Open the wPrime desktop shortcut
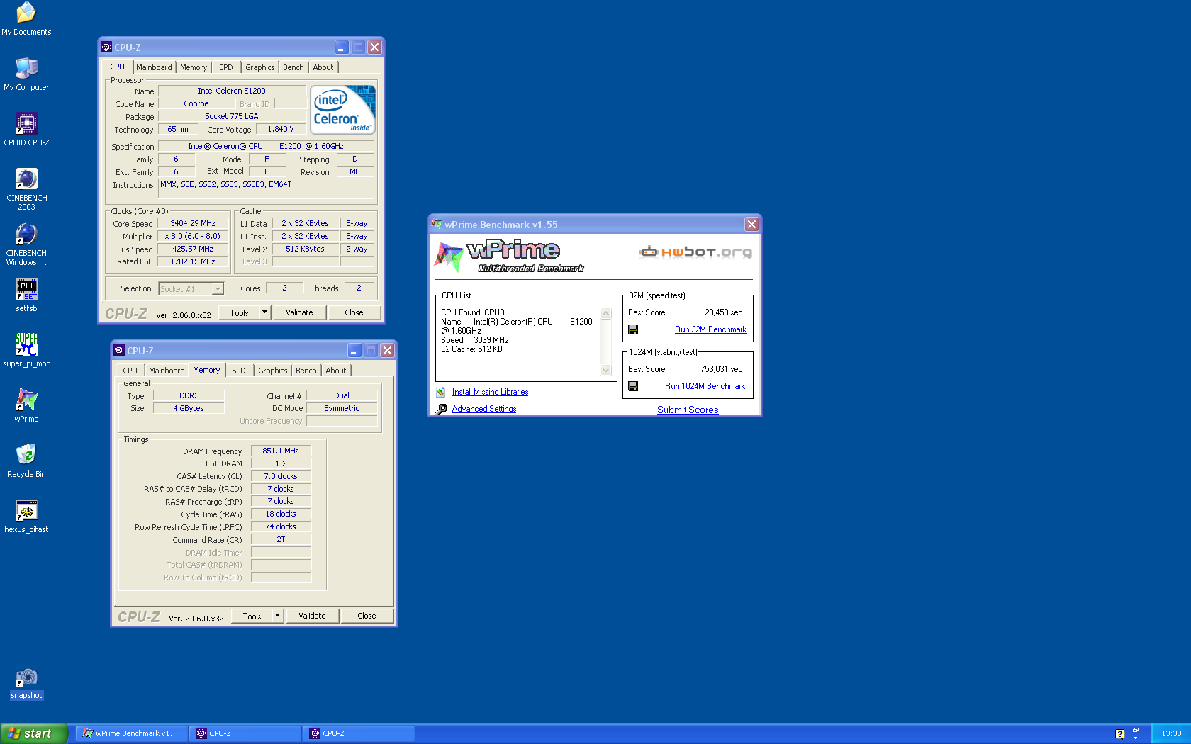 pyautogui.click(x=26, y=406)
